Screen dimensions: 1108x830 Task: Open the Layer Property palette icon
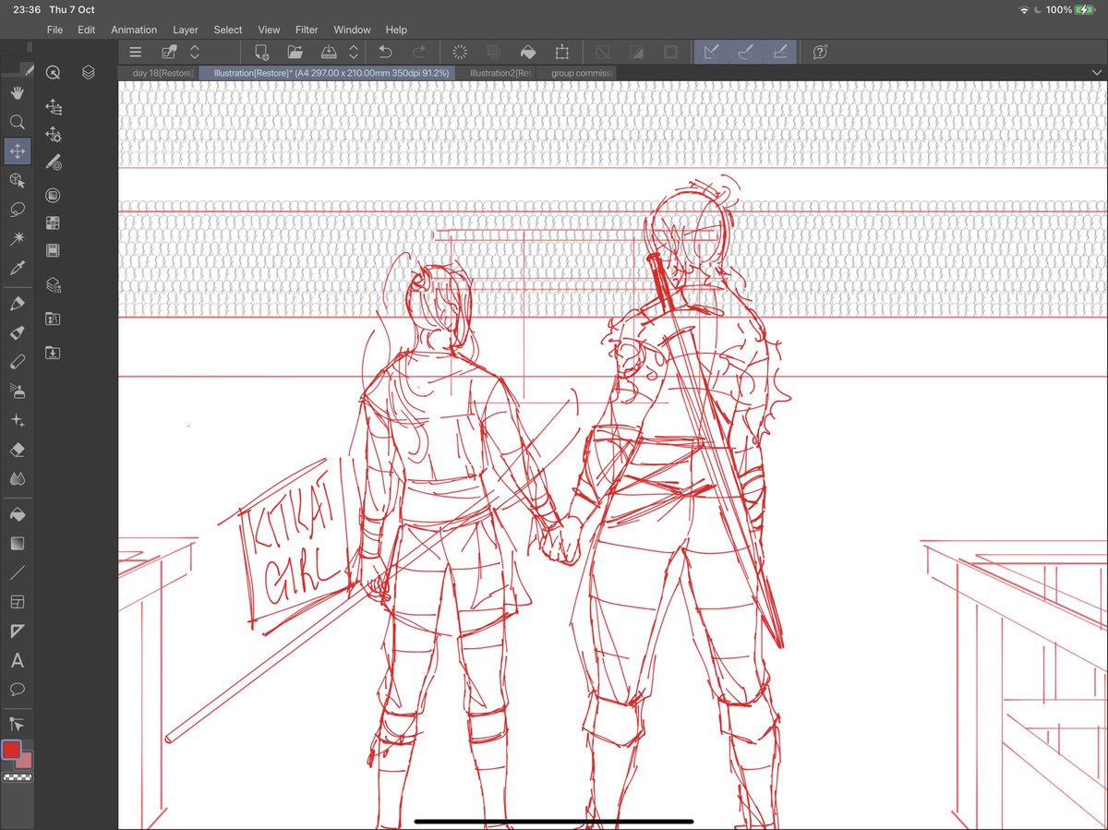53,286
